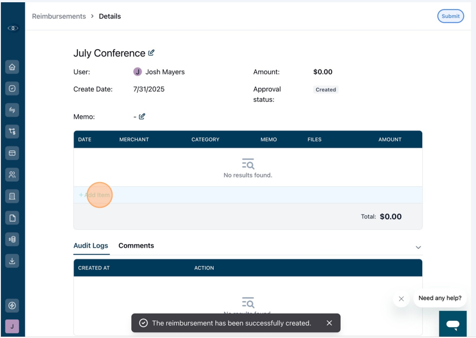Open the dollar workflow icon in sidebar
The width and height of the screenshot is (476, 338).
[12, 131]
